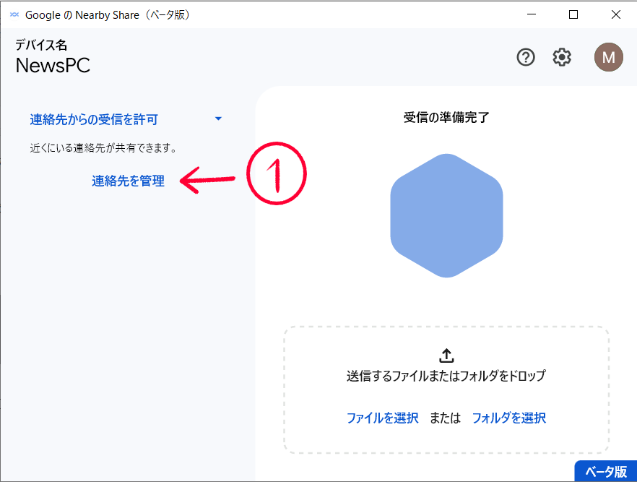
Task: Choose フォルダを選択 to pick a folder
Action: point(508,418)
